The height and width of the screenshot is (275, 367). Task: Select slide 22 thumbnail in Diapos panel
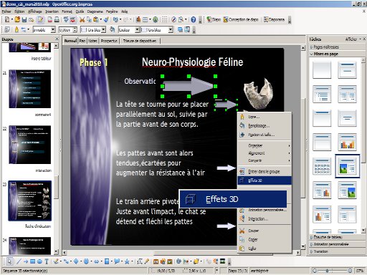point(30,145)
